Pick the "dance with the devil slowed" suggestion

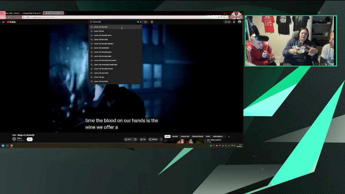[x=116, y=69]
